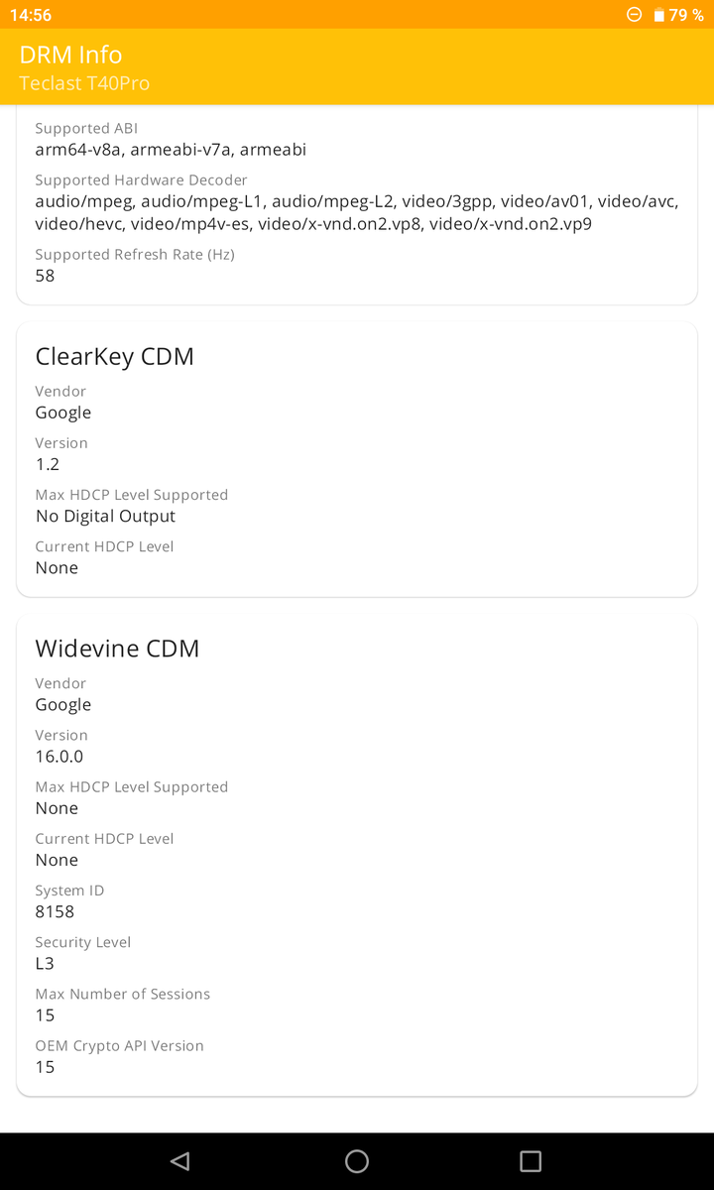Tap the battery icon in status bar
This screenshot has width=714, height=1190.
[659, 15]
